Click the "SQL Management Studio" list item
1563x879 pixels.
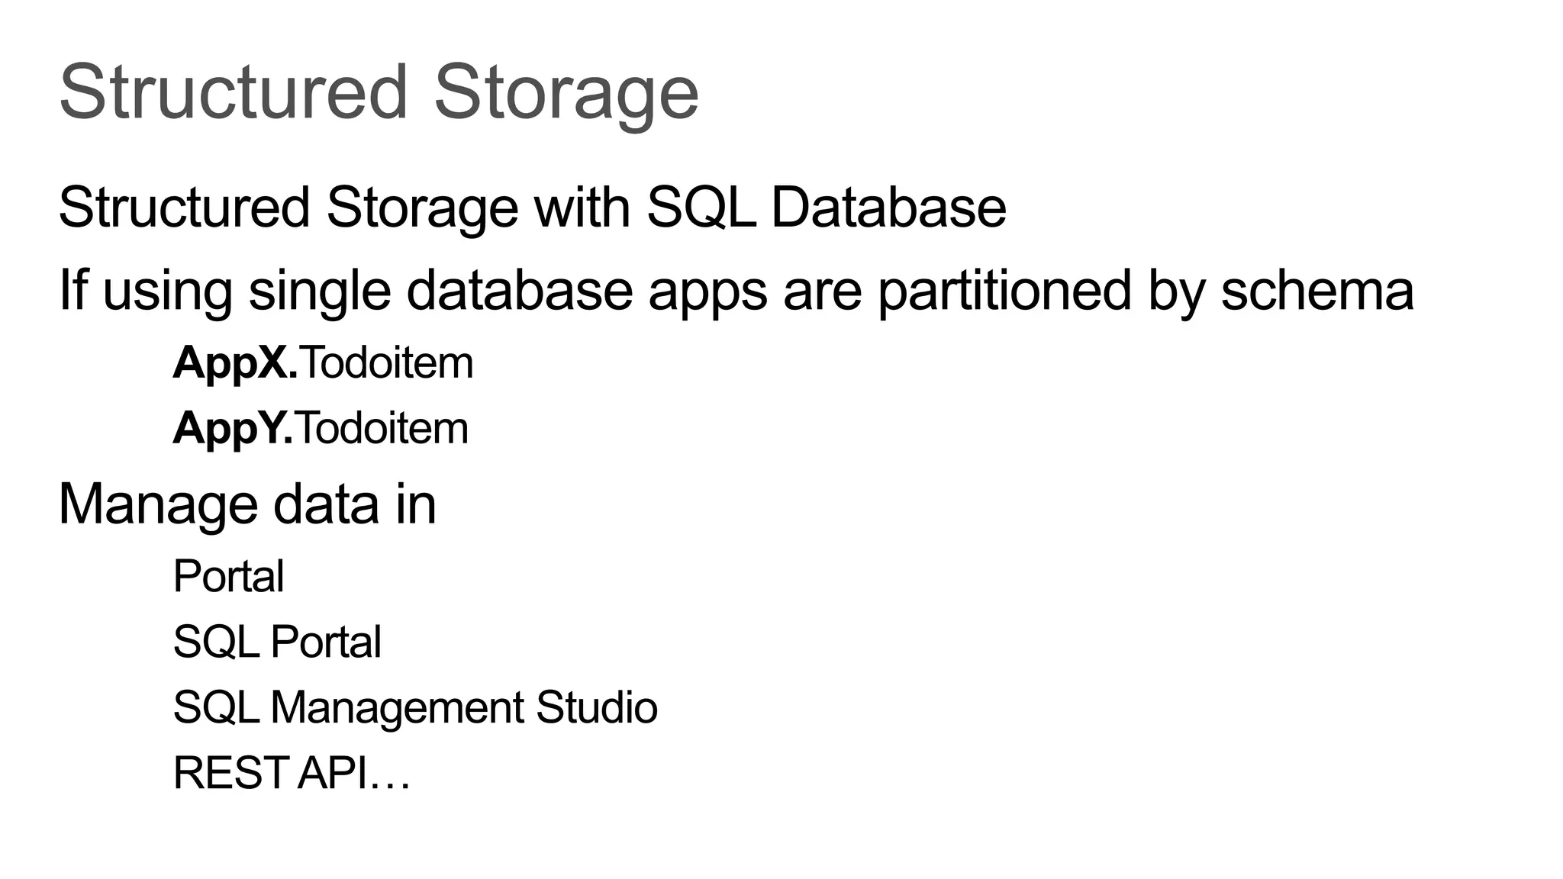pos(414,707)
